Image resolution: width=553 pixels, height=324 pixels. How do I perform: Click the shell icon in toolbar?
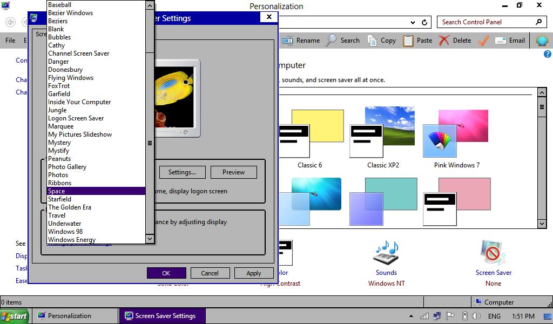(x=542, y=40)
